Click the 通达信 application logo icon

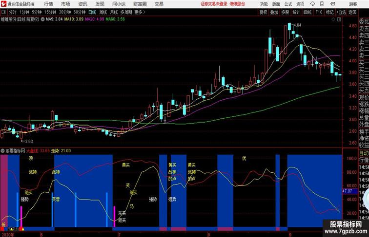[3, 4]
